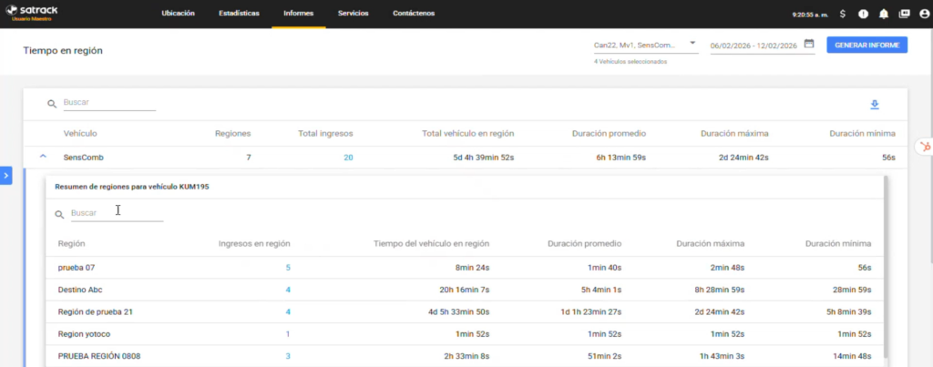This screenshot has height=367, width=933.
Task: Open the video library icon
Action: coord(904,14)
